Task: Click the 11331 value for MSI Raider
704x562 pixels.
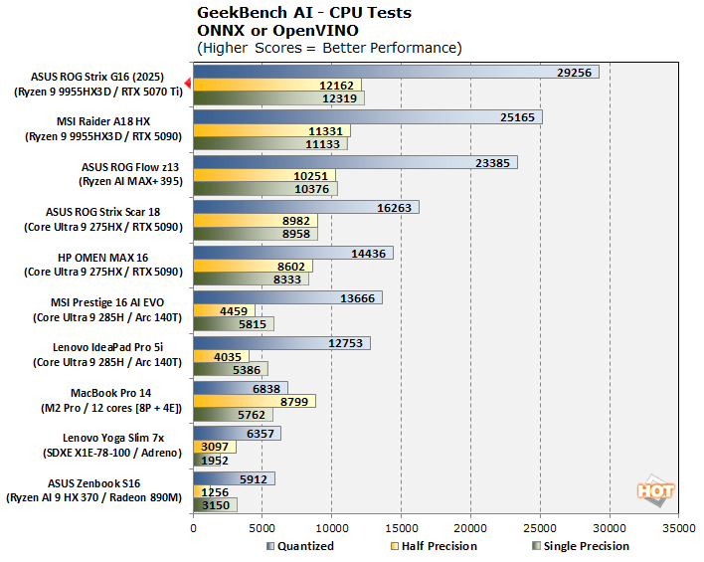Action: pos(325,131)
